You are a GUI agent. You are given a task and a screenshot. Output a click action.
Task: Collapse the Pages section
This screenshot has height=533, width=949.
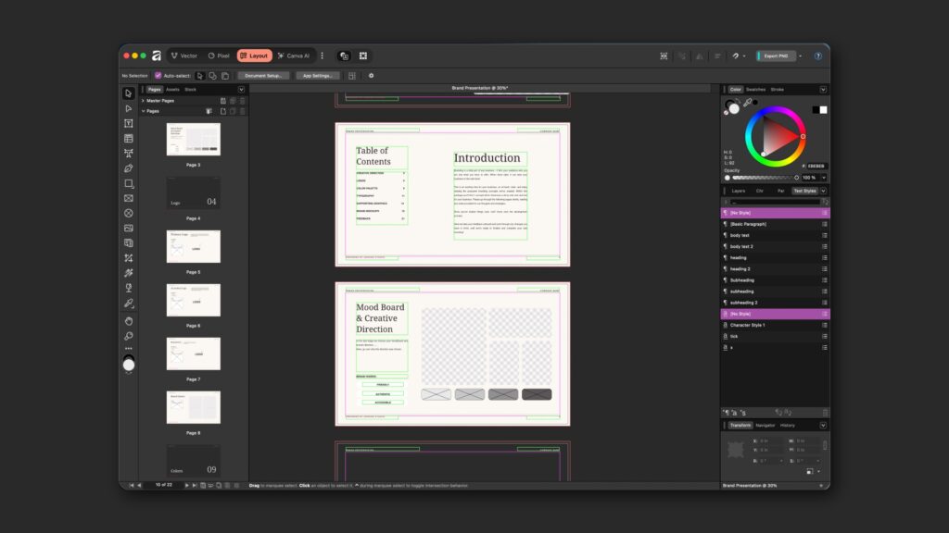pyautogui.click(x=143, y=111)
